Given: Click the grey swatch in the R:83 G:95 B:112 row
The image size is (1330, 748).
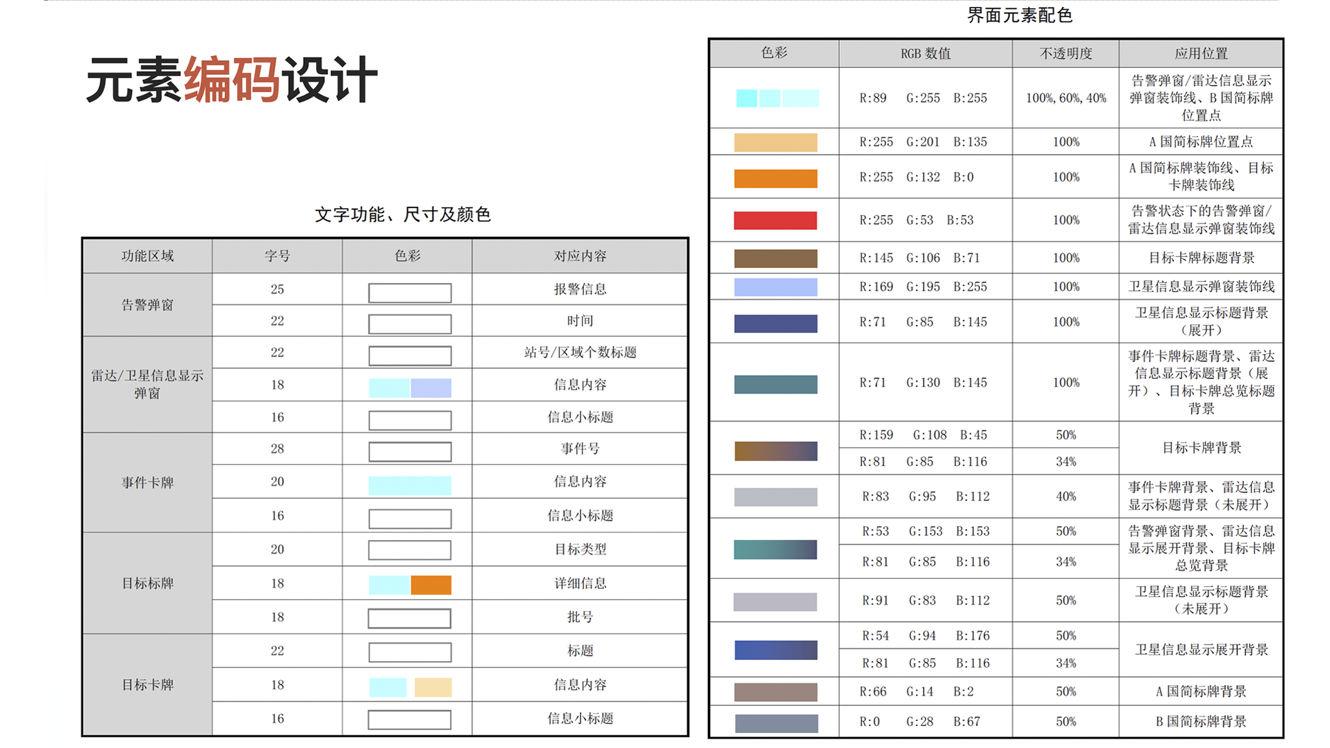Looking at the screenshot, I should (776, 497).
